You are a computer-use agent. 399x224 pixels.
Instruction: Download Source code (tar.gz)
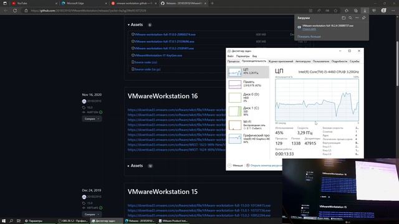(x=147, y=69)
